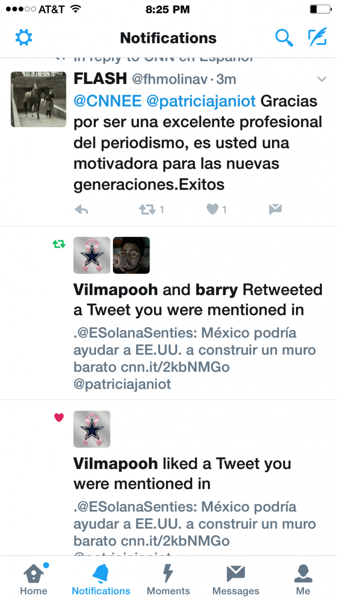Open the @patriciajaniot mention link

(201, 101)
